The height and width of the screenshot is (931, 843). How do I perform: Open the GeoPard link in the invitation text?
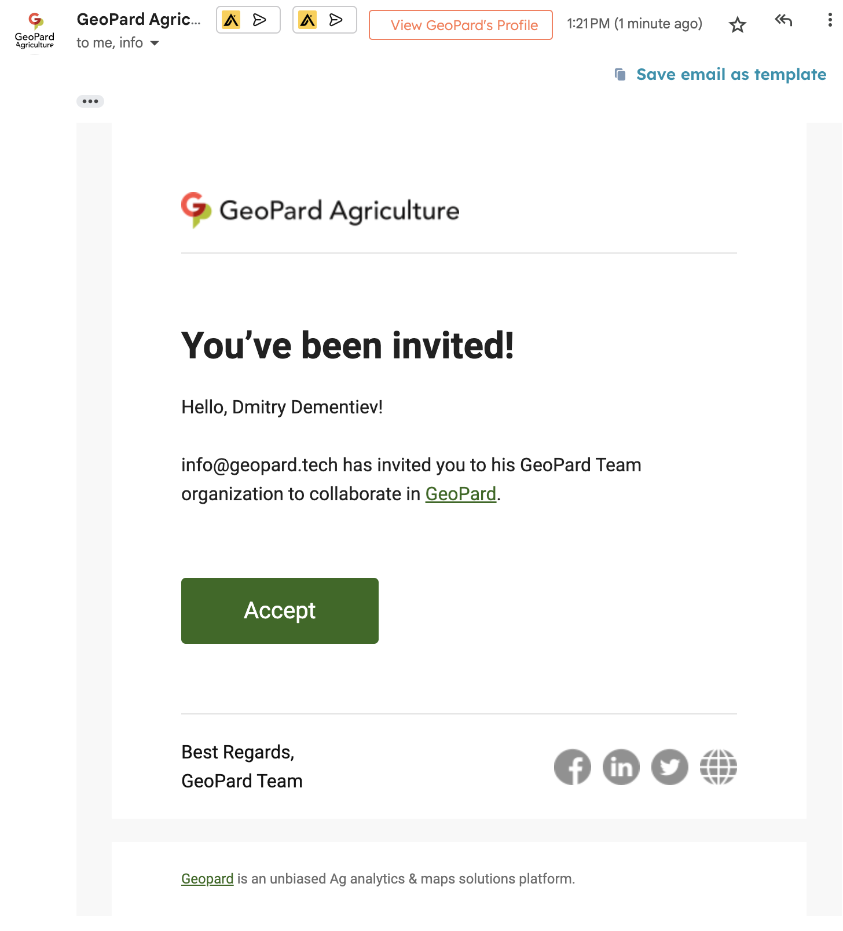(460, 494)
